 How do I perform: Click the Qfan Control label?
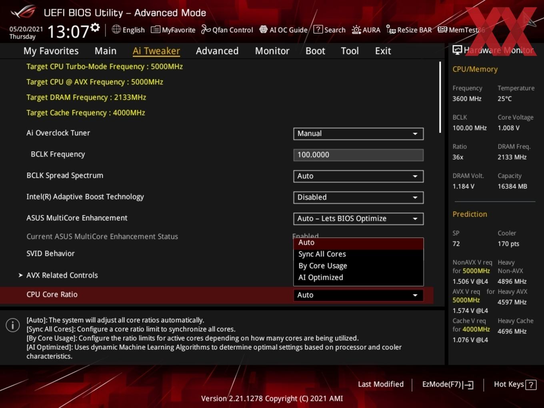(x=232, y=30)
